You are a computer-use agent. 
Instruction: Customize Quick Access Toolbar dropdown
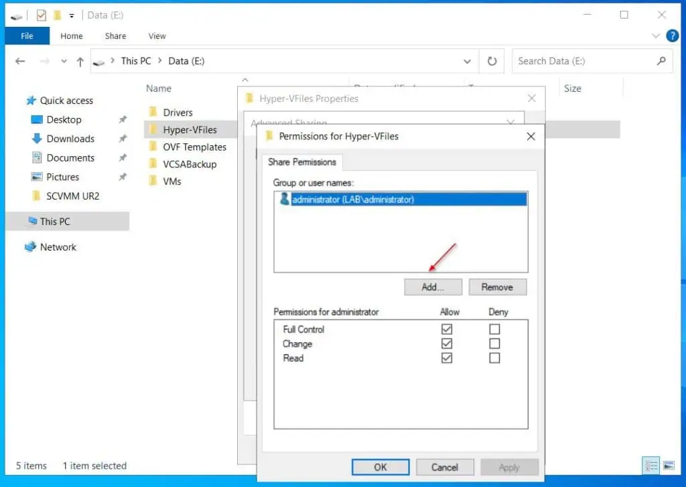click(72, 16)
